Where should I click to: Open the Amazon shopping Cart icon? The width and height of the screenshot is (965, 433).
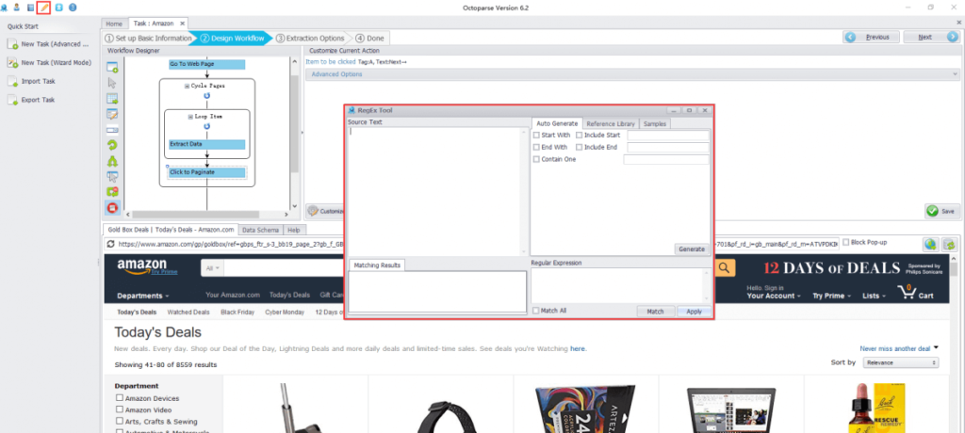915,292
